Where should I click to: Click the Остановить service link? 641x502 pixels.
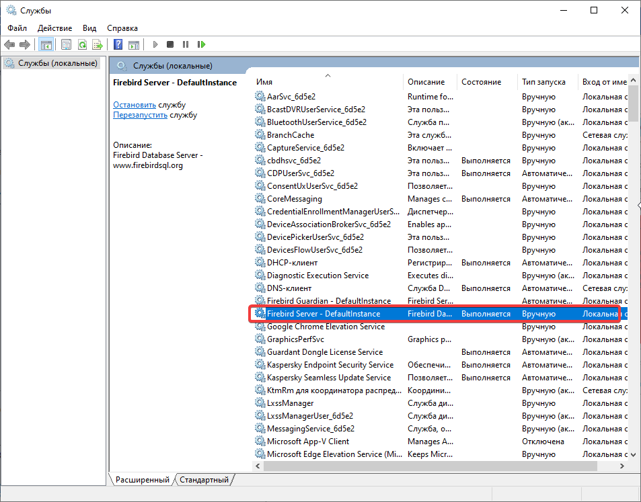pos(135,105)
